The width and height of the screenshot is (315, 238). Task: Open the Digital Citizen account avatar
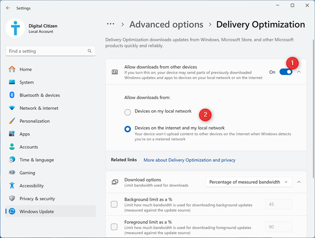point(15,28)
